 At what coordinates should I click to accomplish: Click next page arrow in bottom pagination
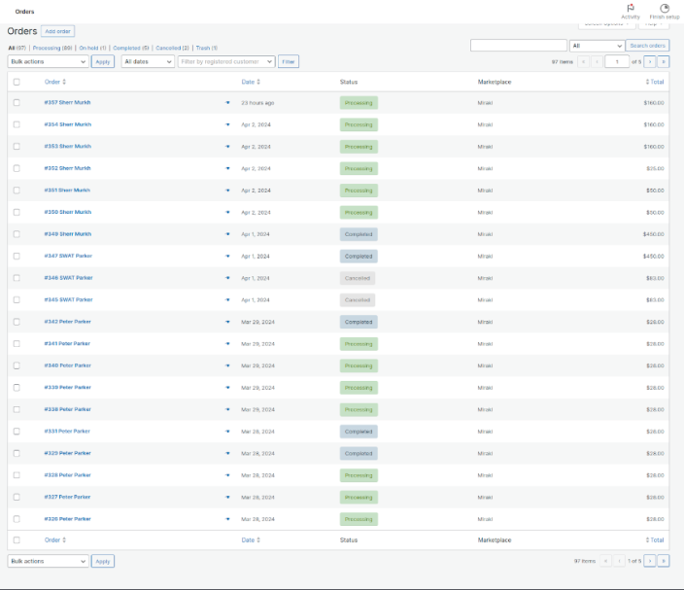(651, 561)
